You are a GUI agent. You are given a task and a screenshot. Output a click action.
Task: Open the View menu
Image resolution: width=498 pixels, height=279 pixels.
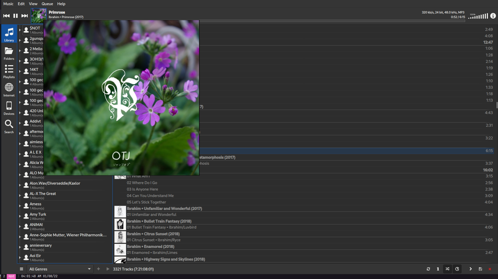point(33,4)
